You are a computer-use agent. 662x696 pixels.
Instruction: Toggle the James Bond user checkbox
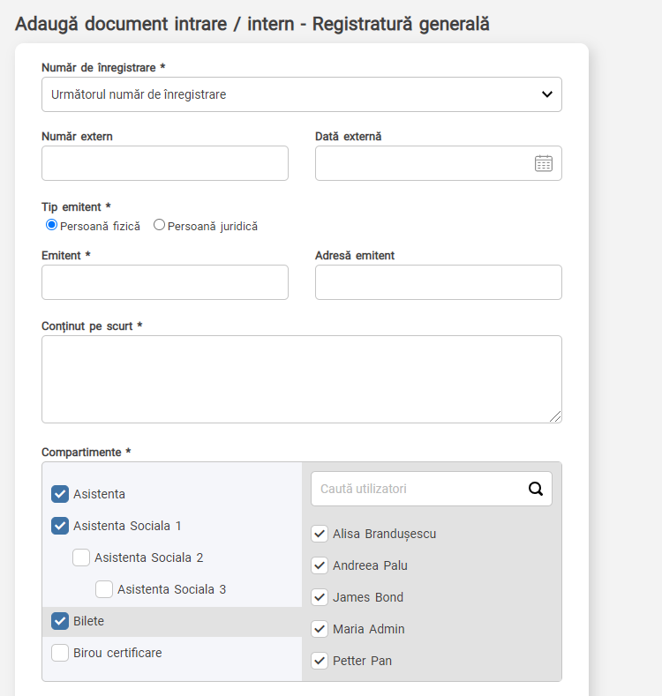point(320,597)
